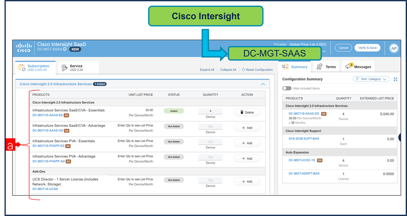
Task: Click Verify & Save
Action: click(367, 48)
